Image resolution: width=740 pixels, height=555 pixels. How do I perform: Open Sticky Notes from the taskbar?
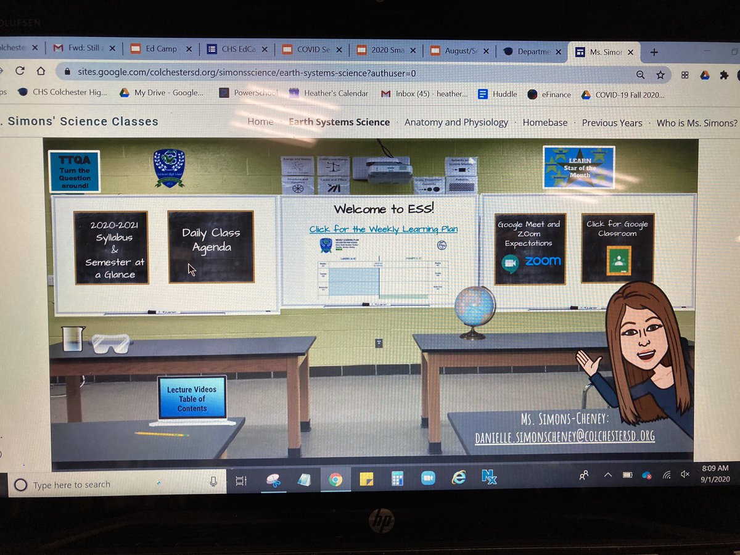pyautogui.click(x=367, y=479)
